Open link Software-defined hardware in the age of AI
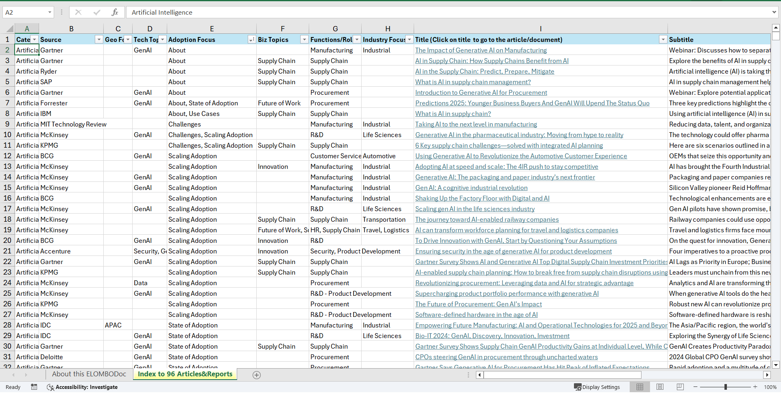781x393 pixels. point(476,314)
